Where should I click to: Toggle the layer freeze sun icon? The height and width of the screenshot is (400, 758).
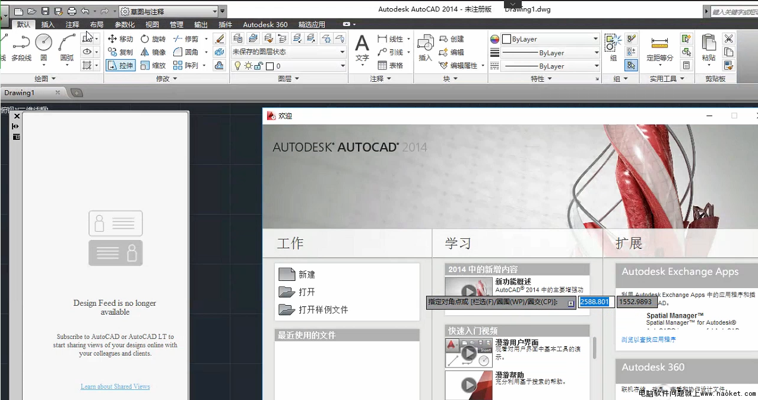pos(248,66)
